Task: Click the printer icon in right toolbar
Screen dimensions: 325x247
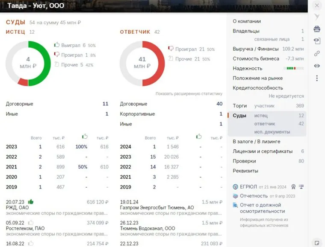Action: 316,29
